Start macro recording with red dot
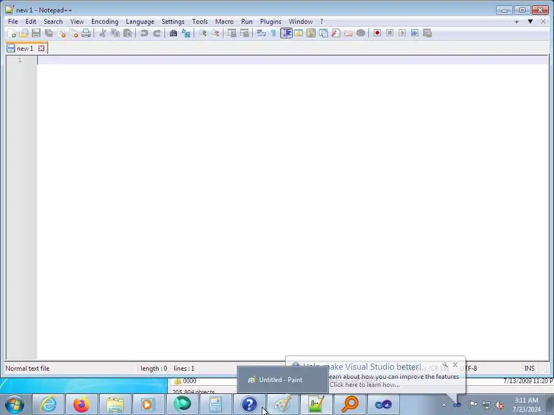554x415 pixels. pyautogui.click(x=377, y=33)
